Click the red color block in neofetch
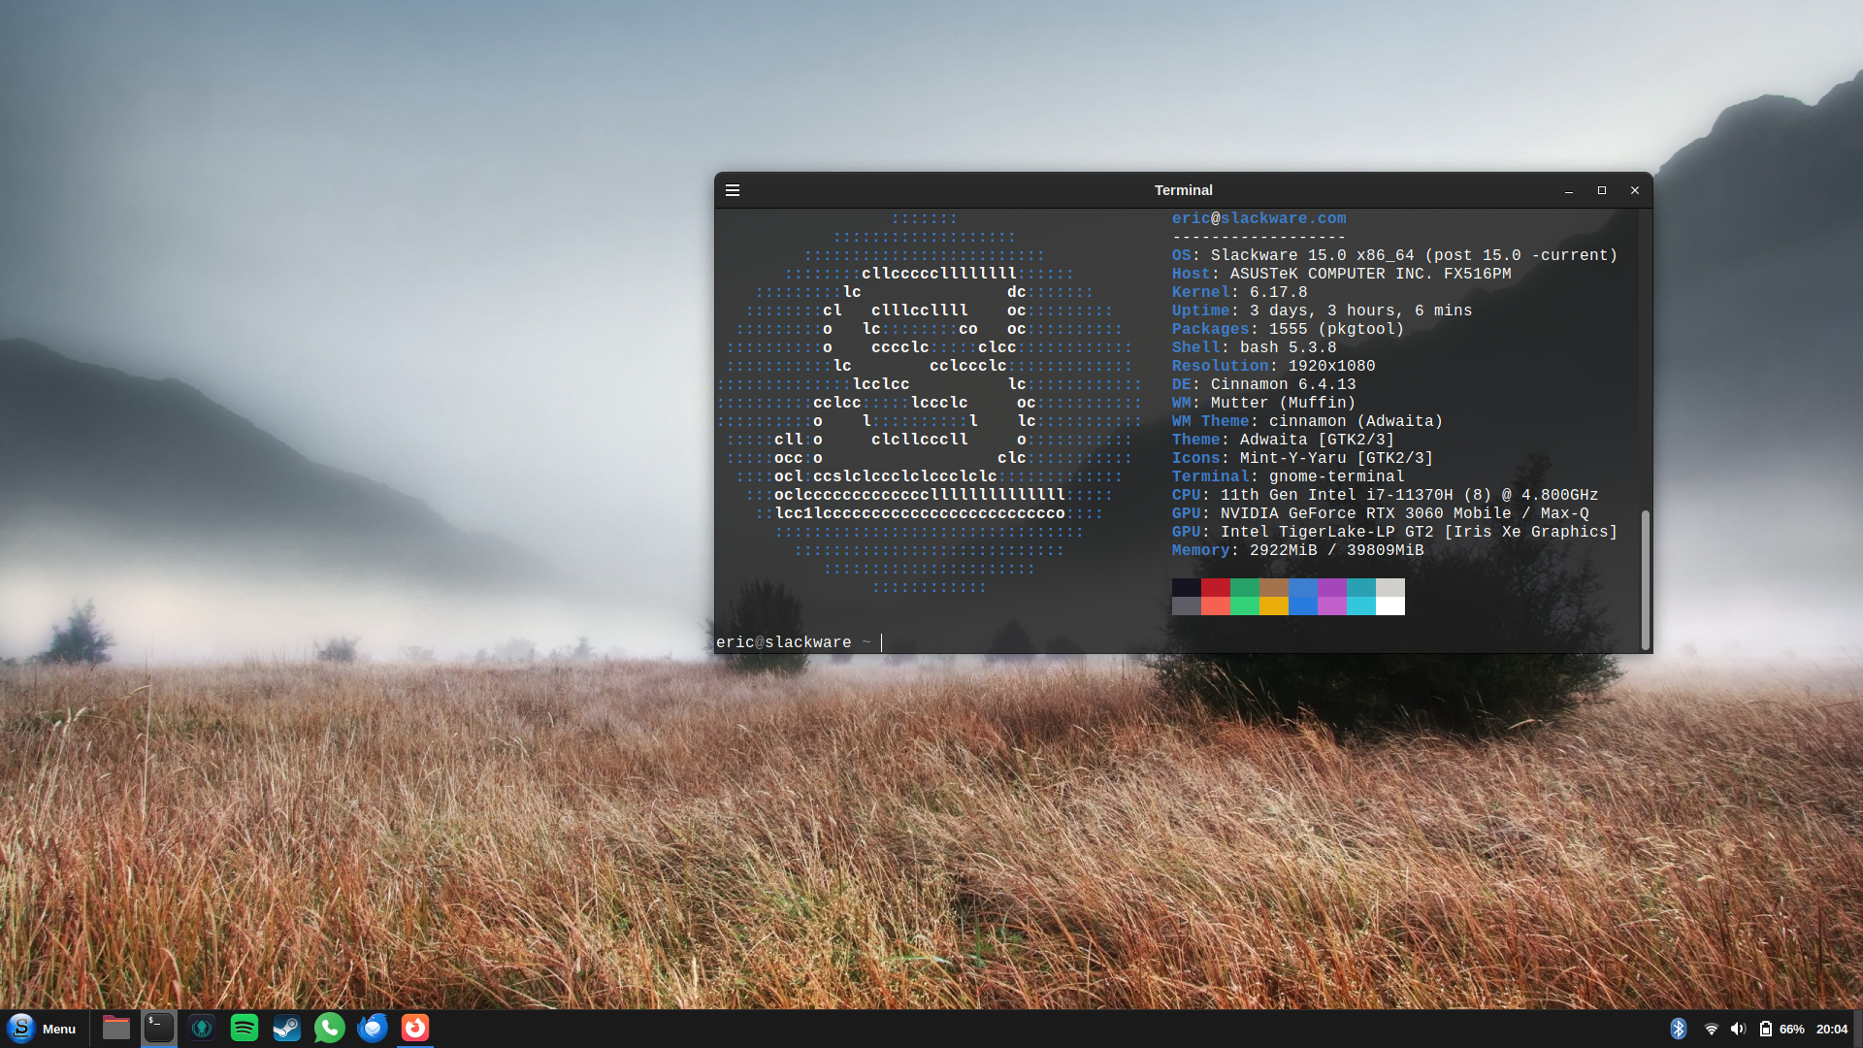 1215,587
